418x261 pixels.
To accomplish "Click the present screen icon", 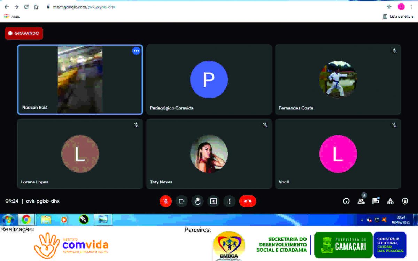I will pos(213,201).
